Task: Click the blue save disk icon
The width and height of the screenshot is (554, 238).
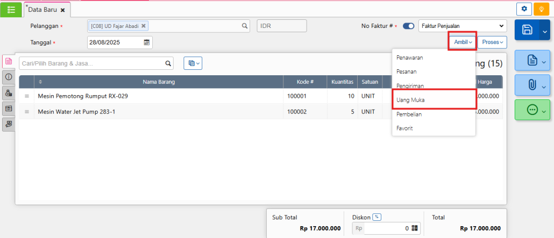Action: pos(527,31)
